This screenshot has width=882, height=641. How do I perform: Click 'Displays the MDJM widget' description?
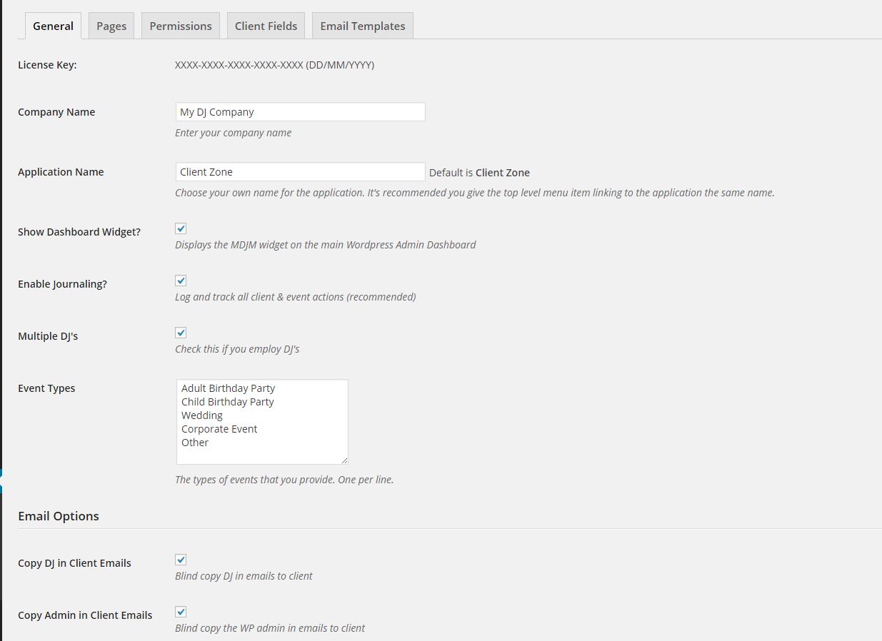(325, 245)
